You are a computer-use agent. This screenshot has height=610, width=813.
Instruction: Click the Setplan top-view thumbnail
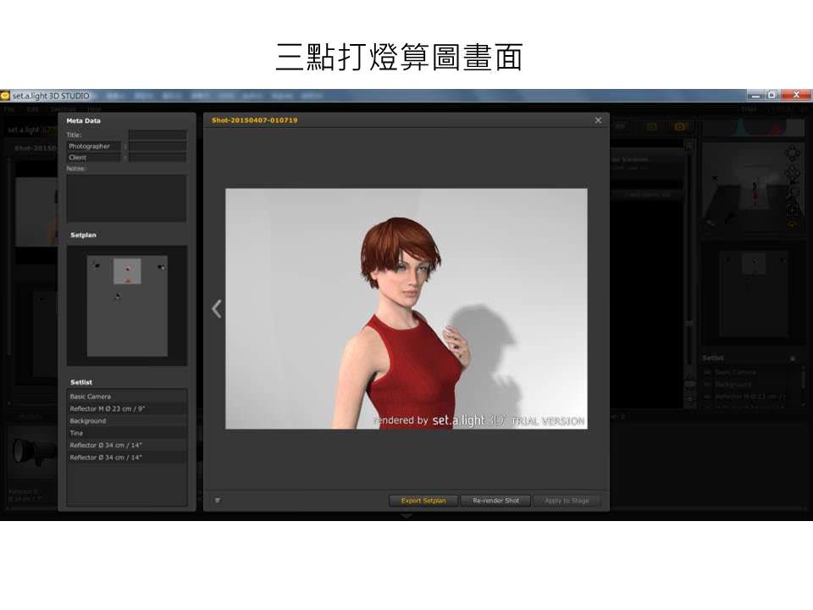(127, 305)
